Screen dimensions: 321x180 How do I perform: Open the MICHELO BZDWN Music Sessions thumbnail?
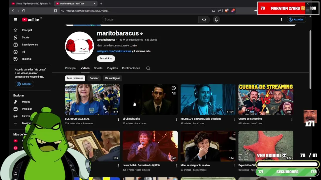point(208,99)
